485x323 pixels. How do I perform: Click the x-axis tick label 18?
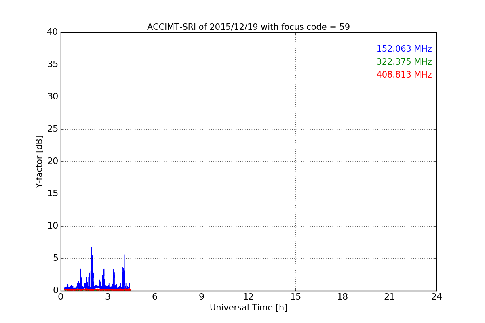[x=343, y=297]
